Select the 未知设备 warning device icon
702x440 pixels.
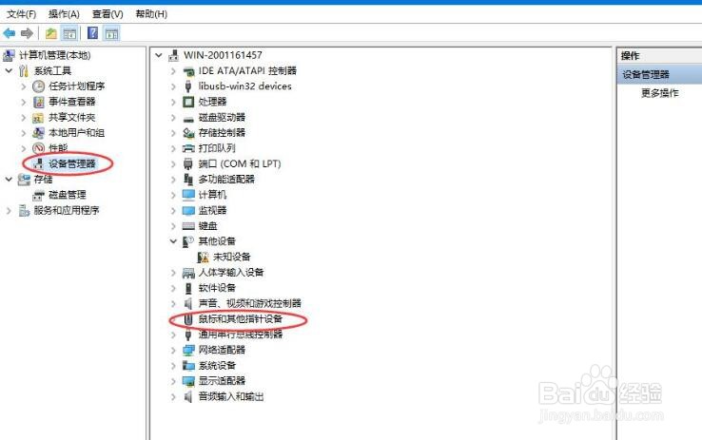(x=203, y=258)
